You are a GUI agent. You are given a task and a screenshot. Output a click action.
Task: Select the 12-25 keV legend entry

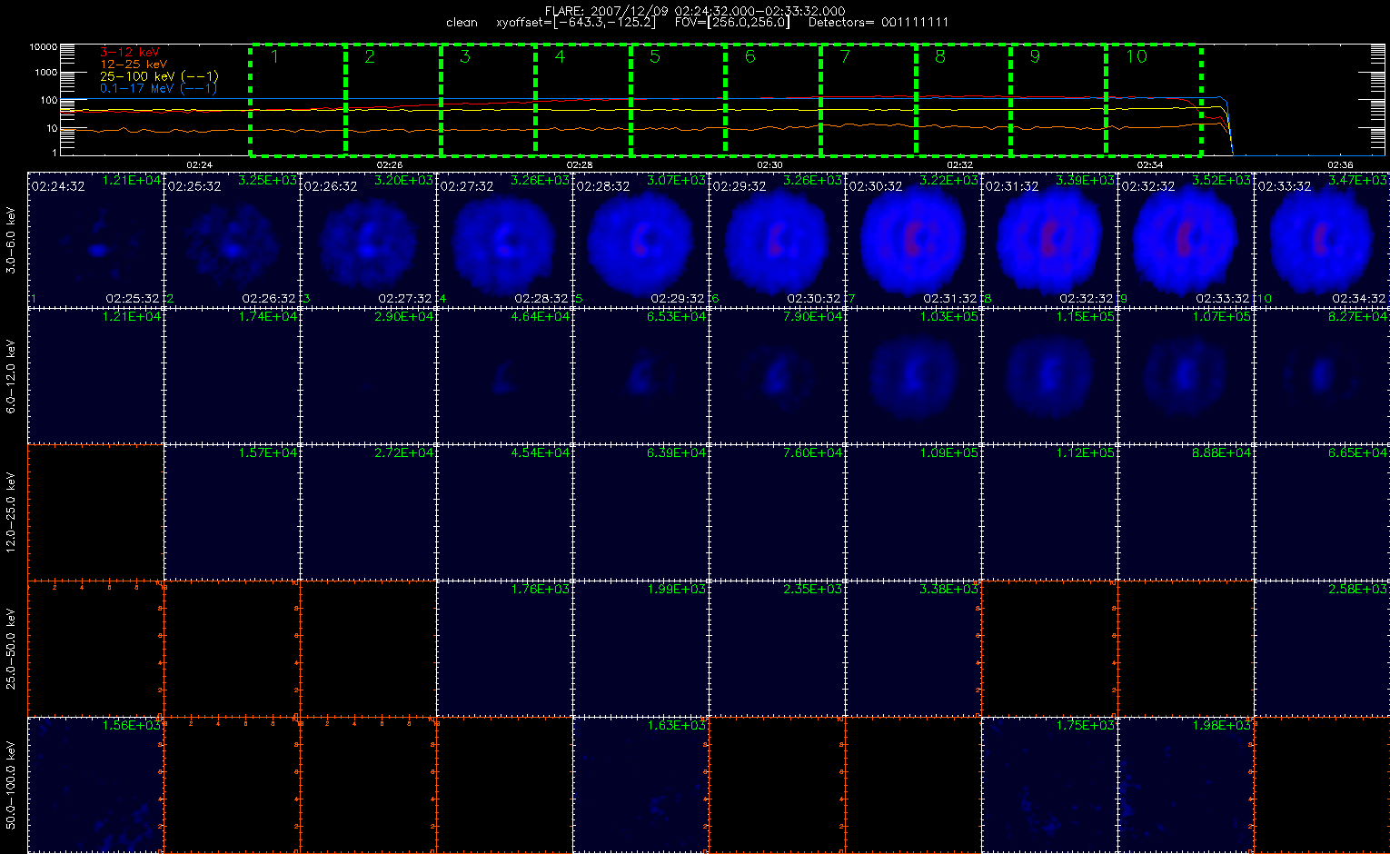click(134, 65)
